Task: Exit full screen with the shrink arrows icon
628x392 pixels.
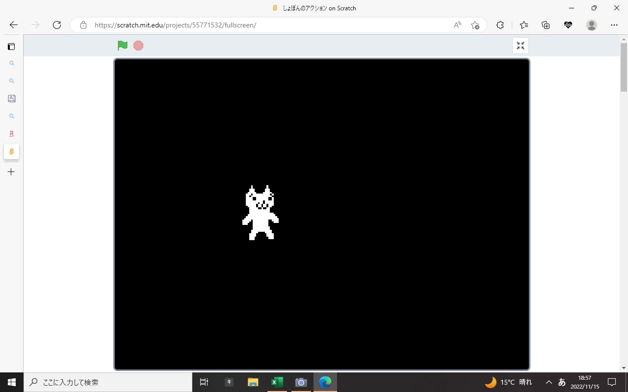Action: (521, 46)
